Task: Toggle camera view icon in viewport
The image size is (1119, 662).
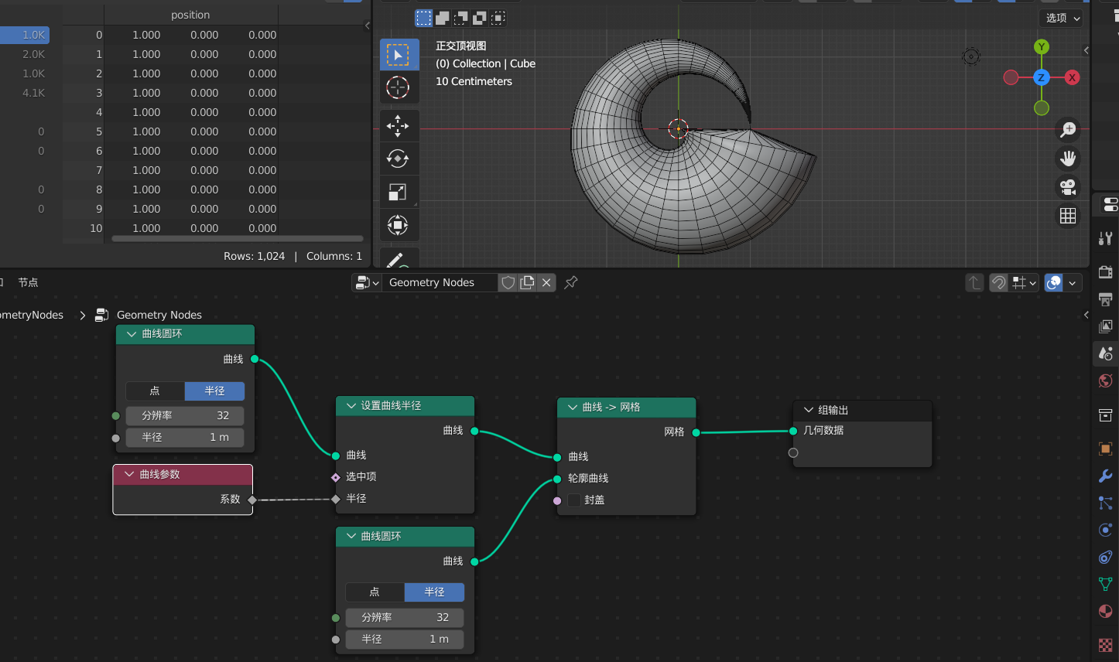Action: (x=1068, y=187)
